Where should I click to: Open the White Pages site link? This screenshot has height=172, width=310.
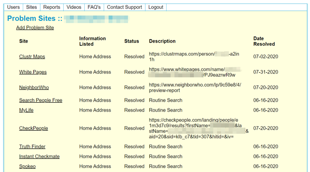[x=33, y=72]
